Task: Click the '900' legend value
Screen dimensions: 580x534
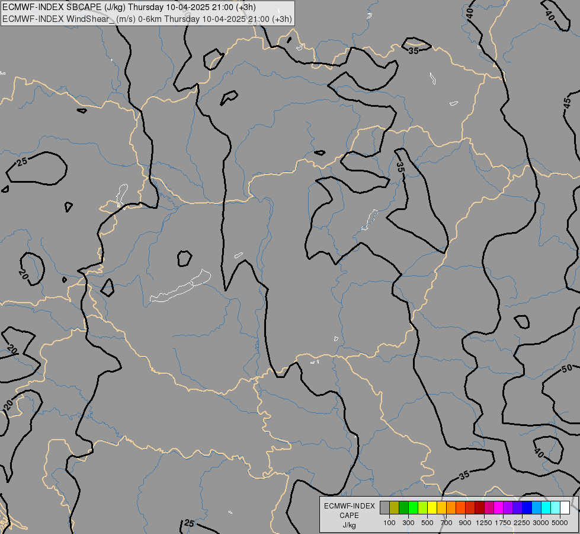Action: pyautogui.click(x=465, y=523)
